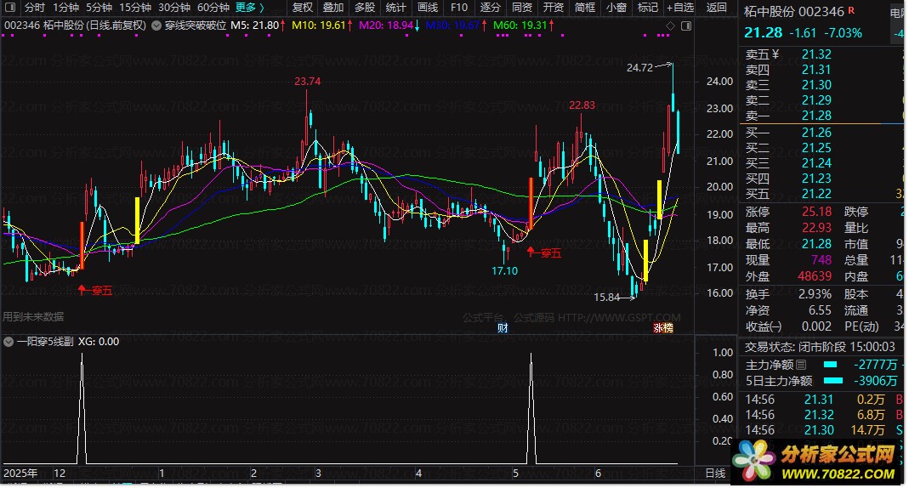909x488 pixels.
Task: Click the ¥ symbol next to 卖五
Action: click(x=775, y=54)
